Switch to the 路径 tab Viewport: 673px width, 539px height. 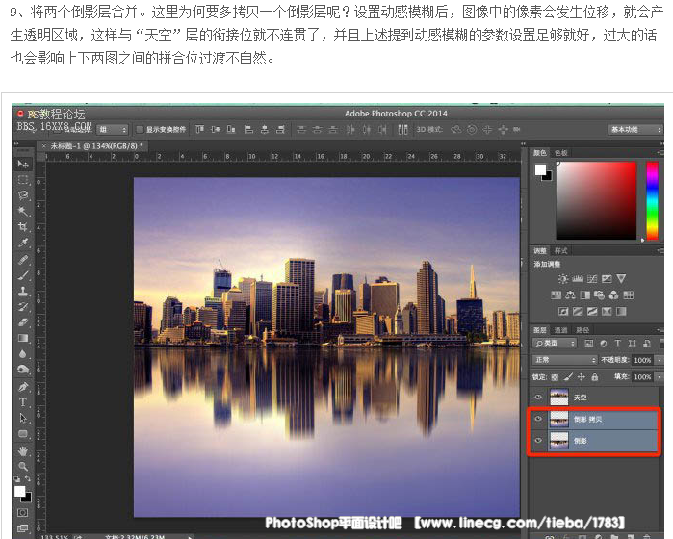pos(582,329)
